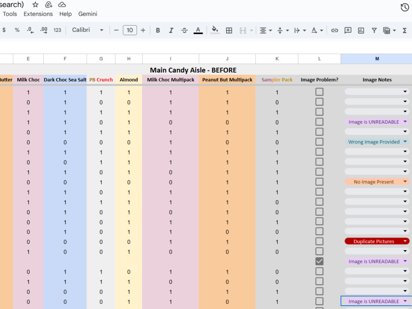Toggle bold formatting
Viewport: 412px width, 309px height.
click(x=158, y=30)
